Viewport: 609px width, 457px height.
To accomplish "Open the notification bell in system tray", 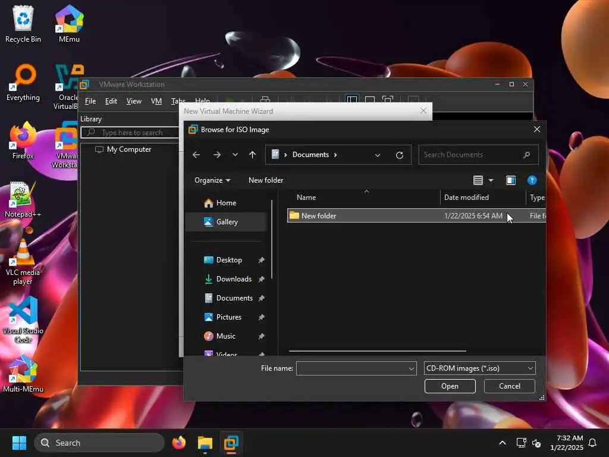I will tap(593, 443).
